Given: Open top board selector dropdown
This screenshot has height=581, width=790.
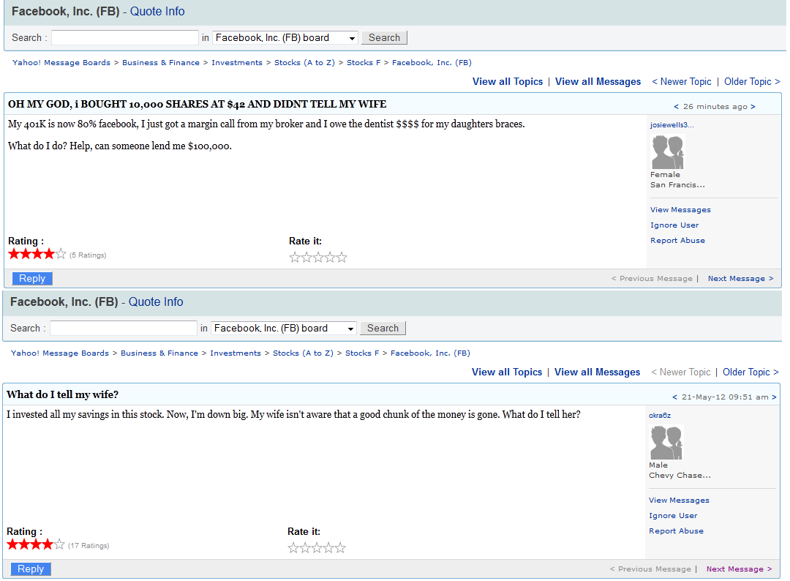Looking at the screenshot, I should coord(285,38).
